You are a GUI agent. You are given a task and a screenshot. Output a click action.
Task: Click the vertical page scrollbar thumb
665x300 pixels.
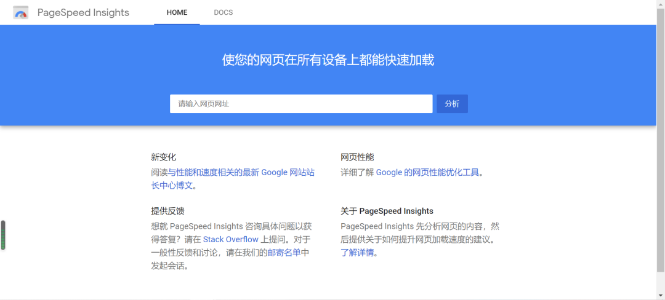(660, 140)
